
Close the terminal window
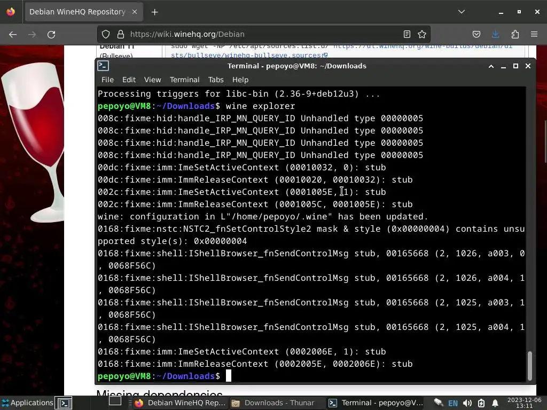[528, 66]
